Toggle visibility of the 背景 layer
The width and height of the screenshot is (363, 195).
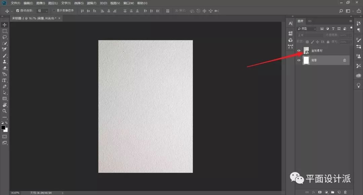click(299, 60)
